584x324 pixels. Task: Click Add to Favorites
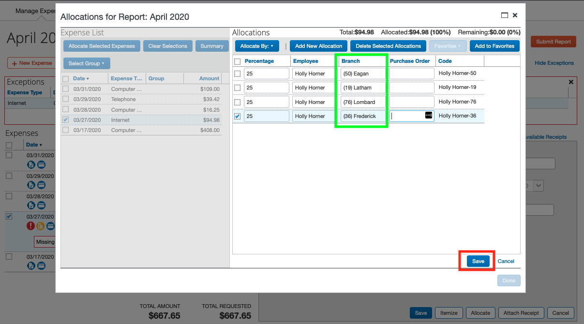(x=494, y=46)
